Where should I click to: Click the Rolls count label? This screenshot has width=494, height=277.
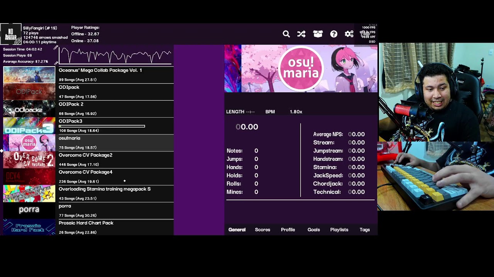point(234,184)
